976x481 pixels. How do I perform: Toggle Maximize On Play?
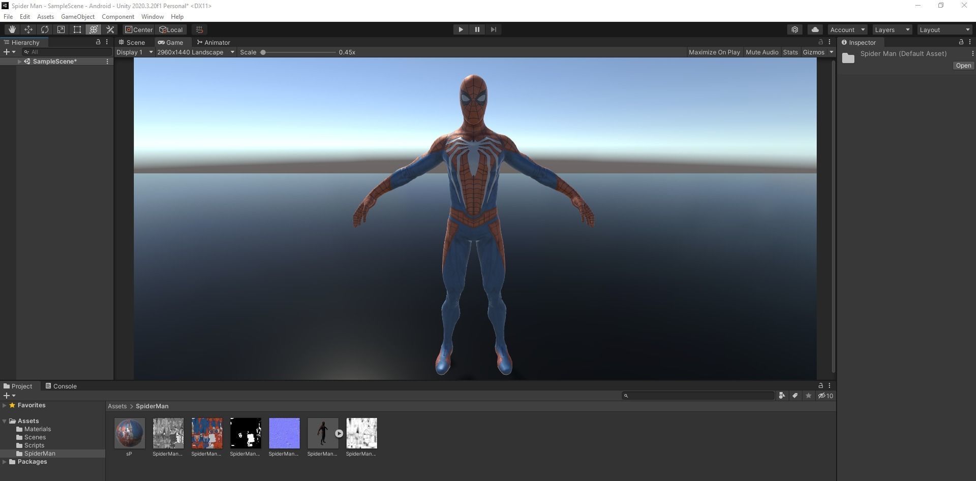point(714,52)
